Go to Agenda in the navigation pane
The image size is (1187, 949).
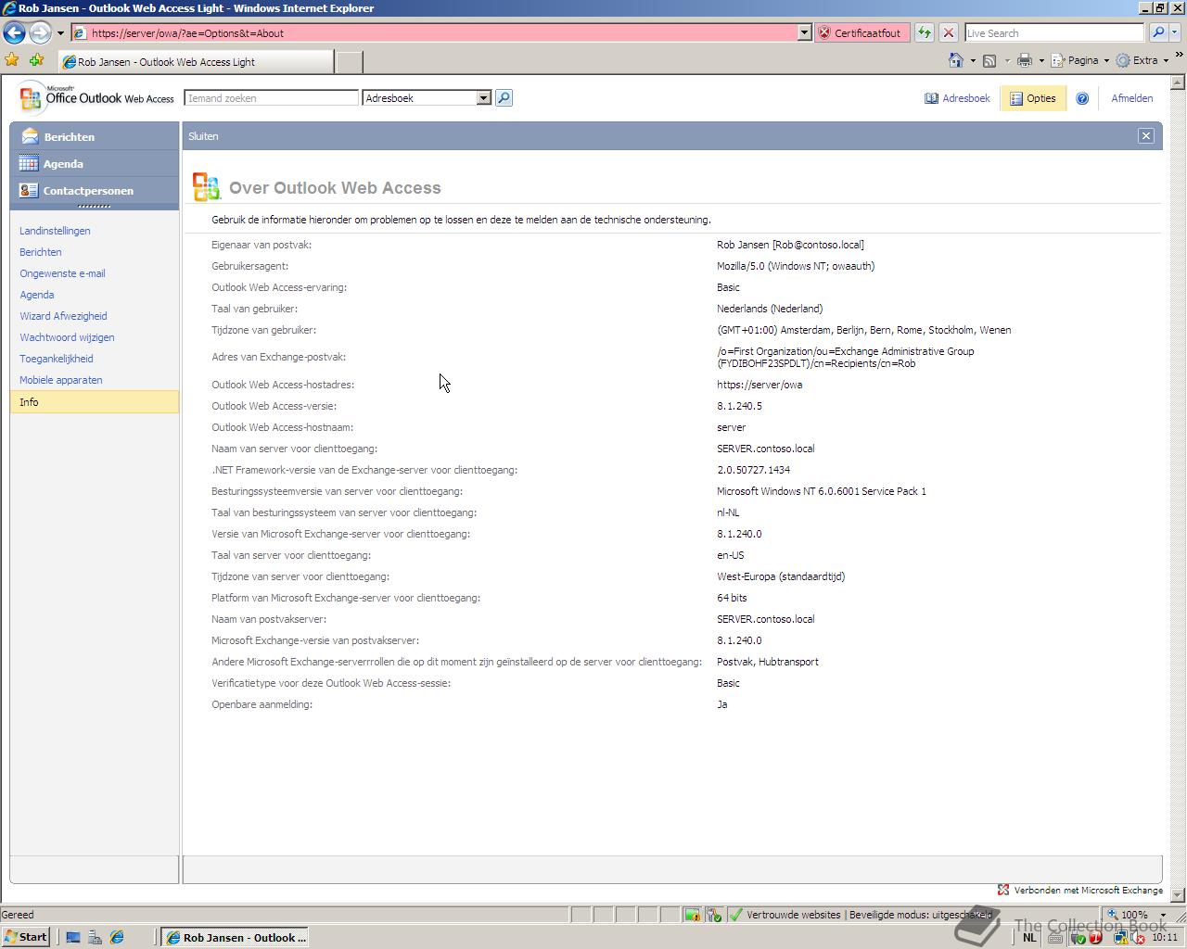(x=95, y=164)
